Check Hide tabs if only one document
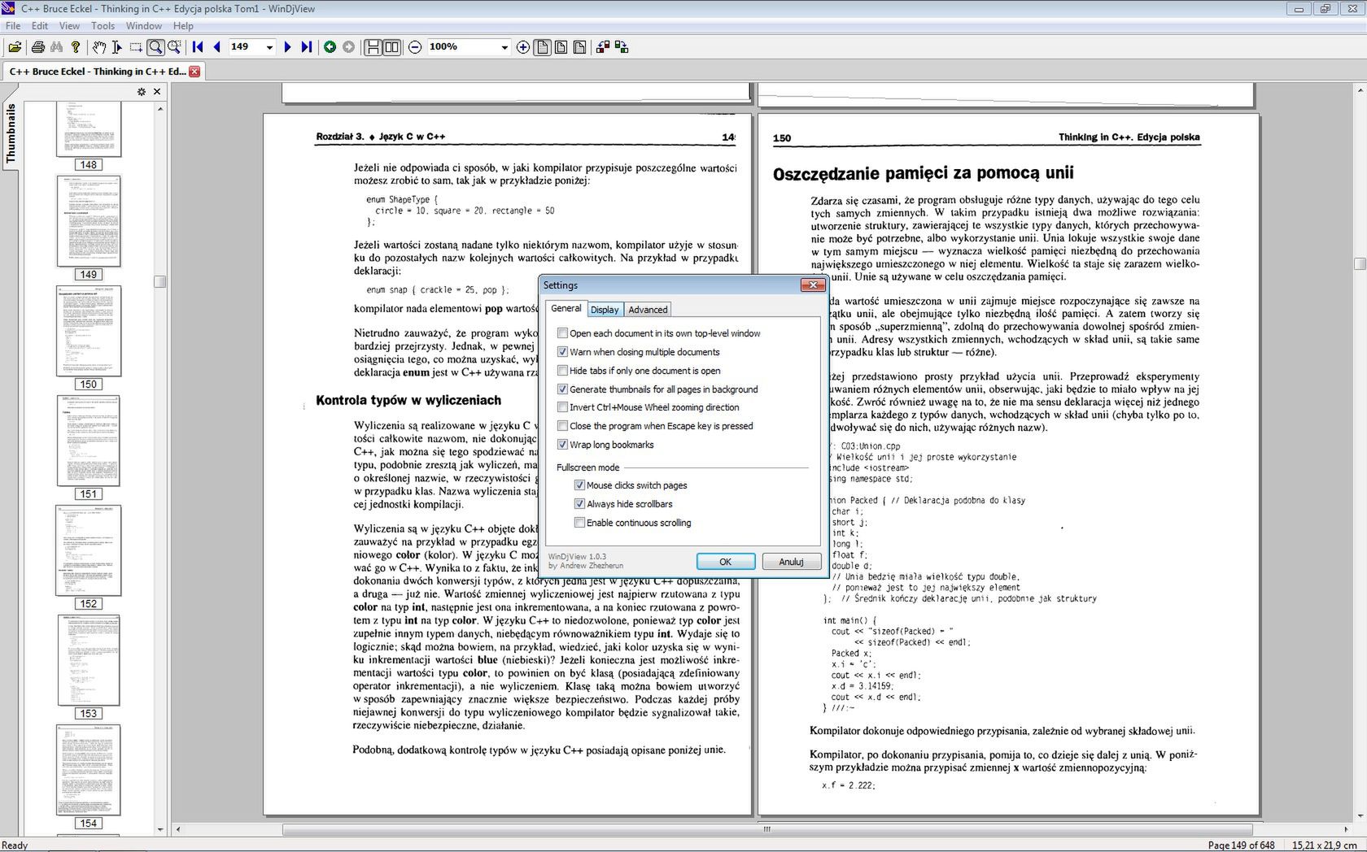 click(x=562, y=371)
